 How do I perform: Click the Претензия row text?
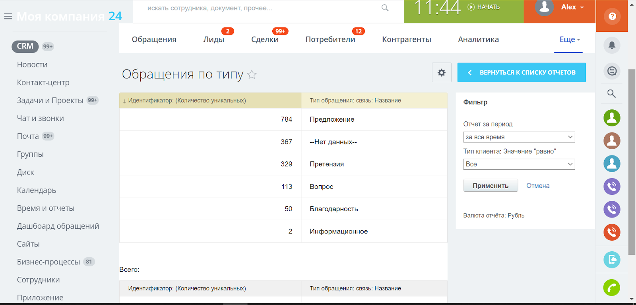[x=327, y=164]
